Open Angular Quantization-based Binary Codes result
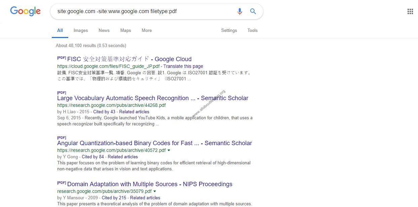The image size is (418, 207). pos(155,143)
